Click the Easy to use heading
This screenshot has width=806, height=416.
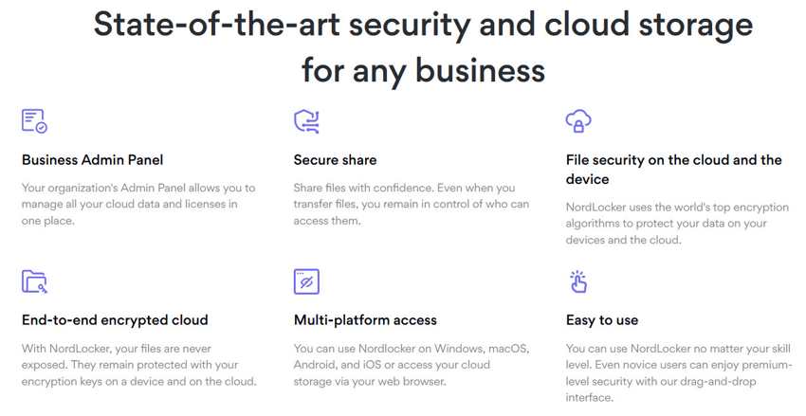[x=602, y=320]
